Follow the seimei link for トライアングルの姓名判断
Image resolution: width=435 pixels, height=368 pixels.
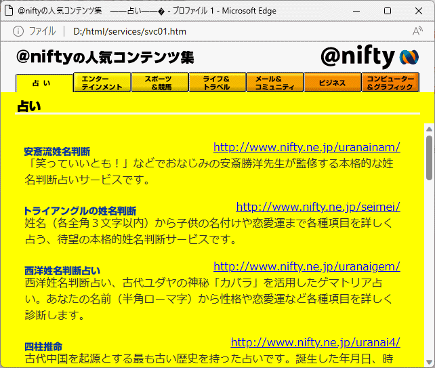pyautogui.click(x=318, y=207)
